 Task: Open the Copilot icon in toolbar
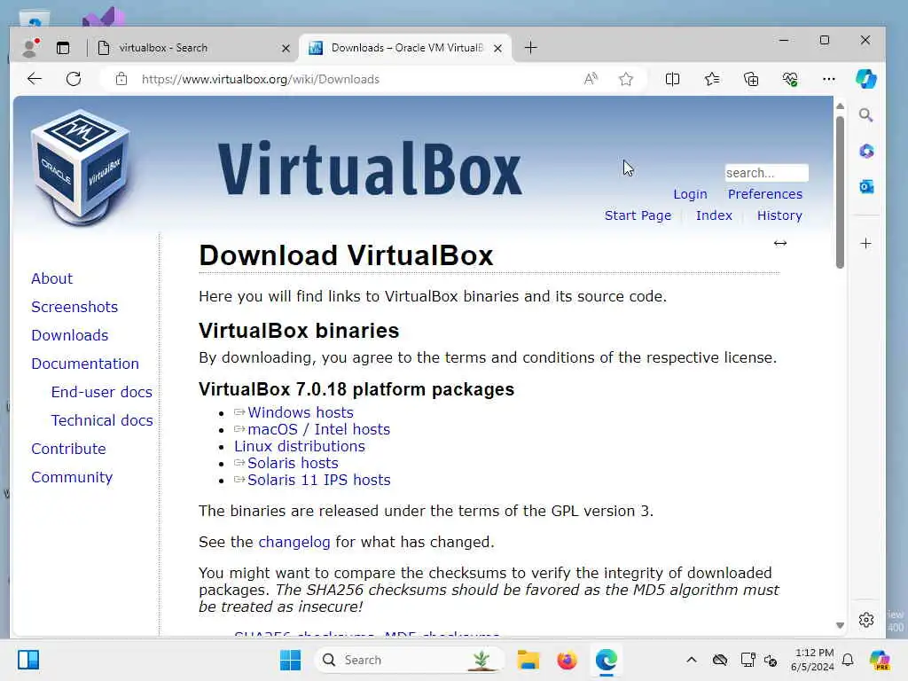[865, 79]
